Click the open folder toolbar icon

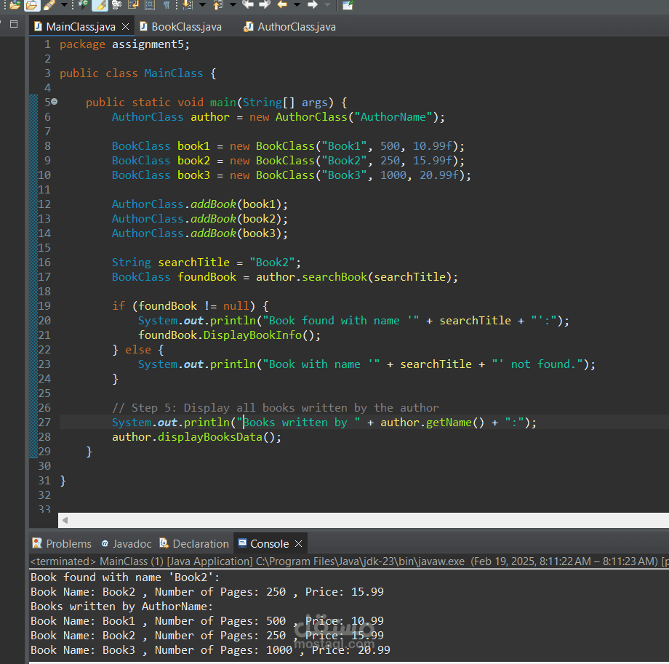pyautogui.click(x=31, y=5)
